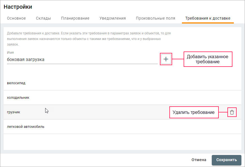The image size is (245, 167).
Task: Select the холодильник requirement row
Action: tap(122, 98)
